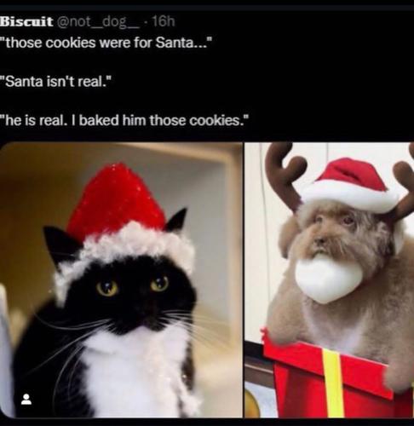Click the cat's red Santa hat

115,199
